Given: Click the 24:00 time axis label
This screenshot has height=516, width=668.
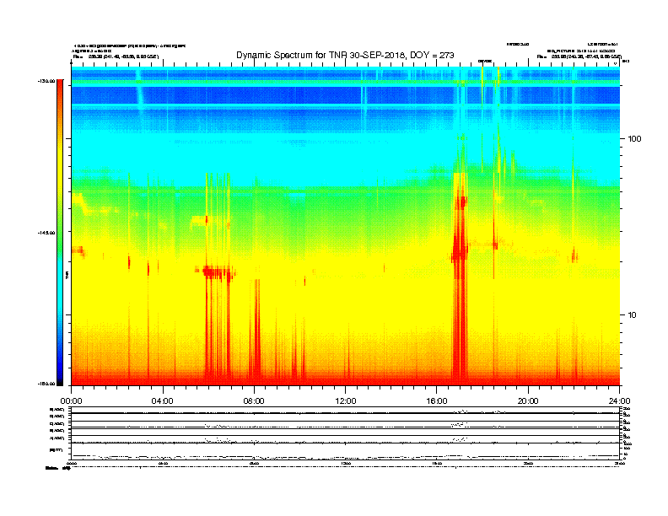Looking at the screenshot, I should coord(619,400).
